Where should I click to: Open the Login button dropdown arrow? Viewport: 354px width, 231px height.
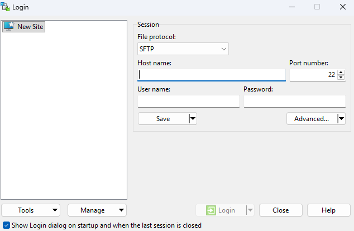250,210
